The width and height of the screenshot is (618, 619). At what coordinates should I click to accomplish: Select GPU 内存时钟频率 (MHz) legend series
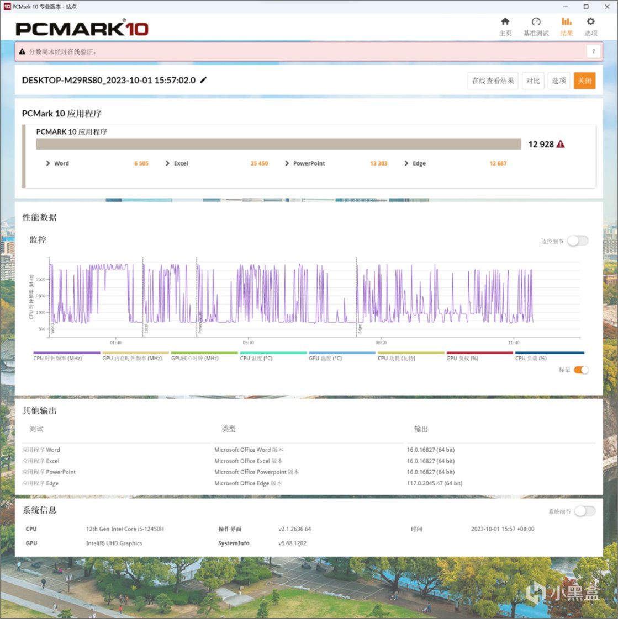(135, 356)
